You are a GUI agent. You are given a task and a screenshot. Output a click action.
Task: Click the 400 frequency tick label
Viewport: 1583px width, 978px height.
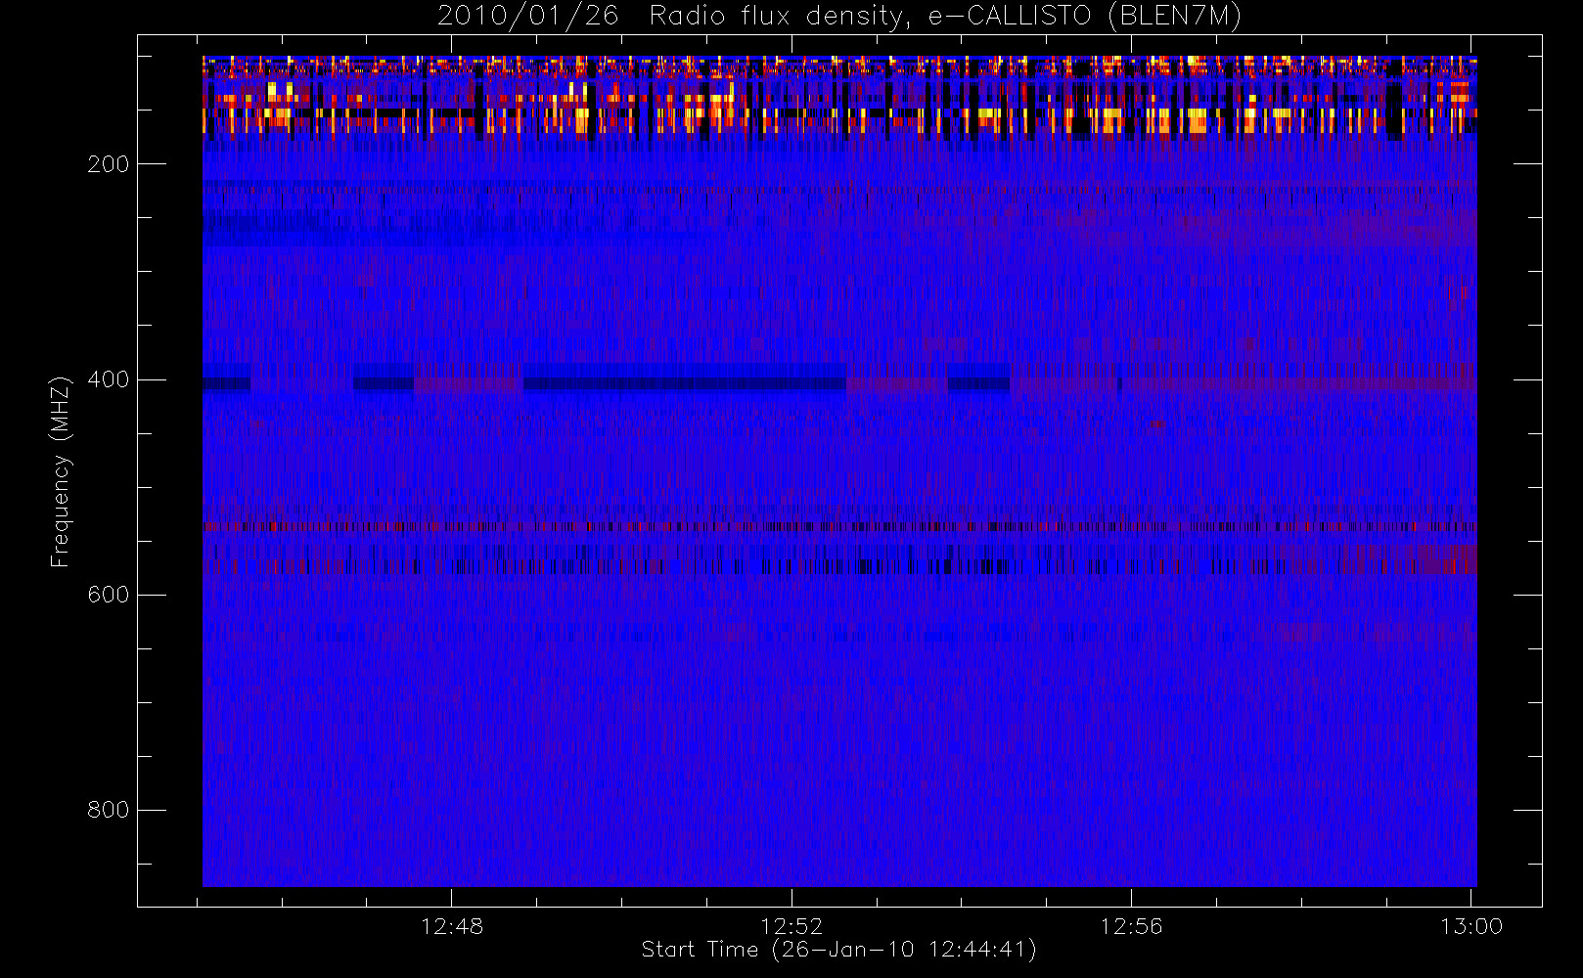(x=109, y=379)
